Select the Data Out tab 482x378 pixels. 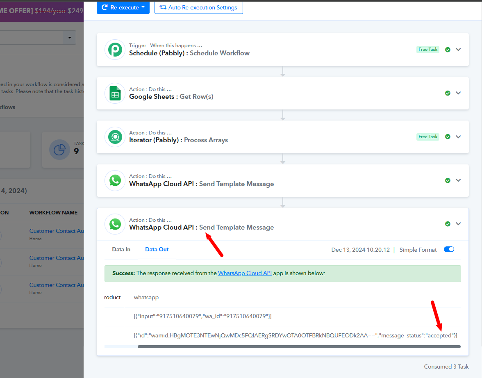(157, 249)
